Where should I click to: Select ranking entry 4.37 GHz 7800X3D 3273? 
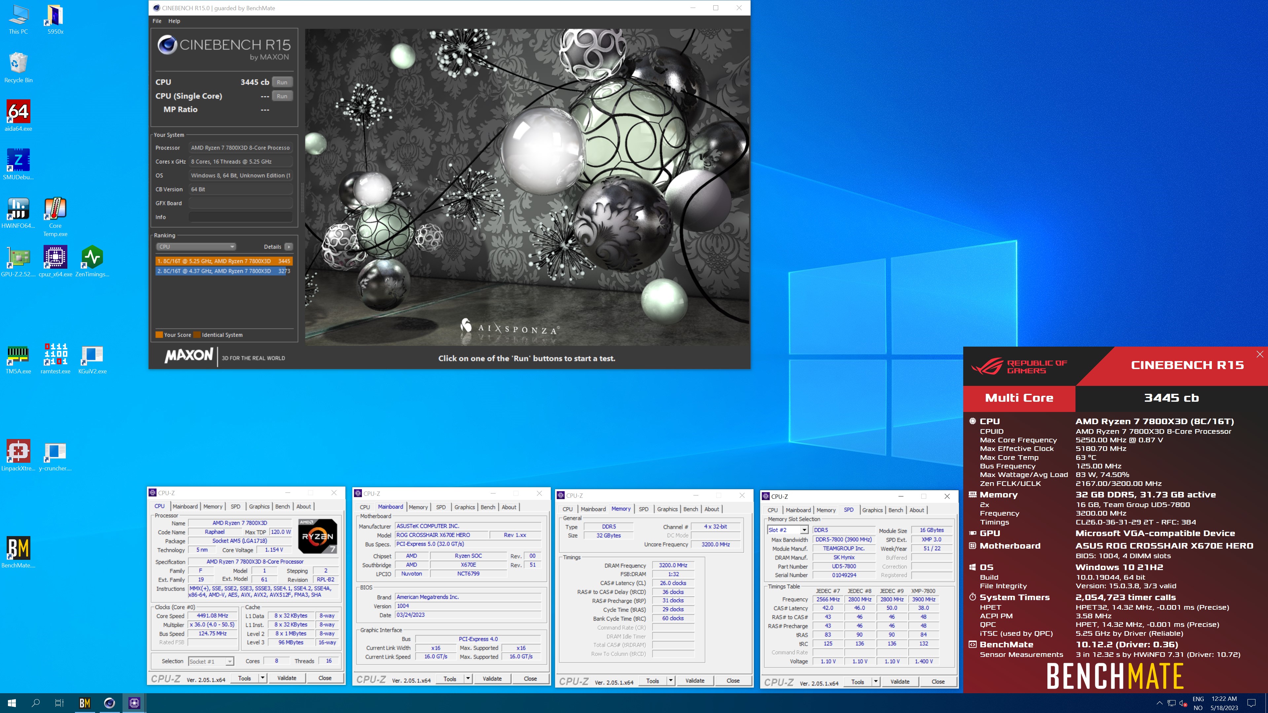224,271
